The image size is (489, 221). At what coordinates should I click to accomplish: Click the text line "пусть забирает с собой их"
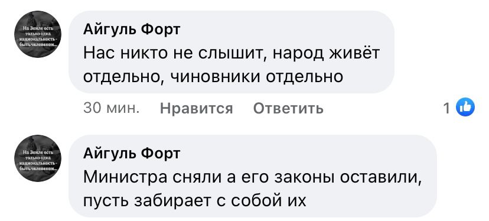(195, 201)
